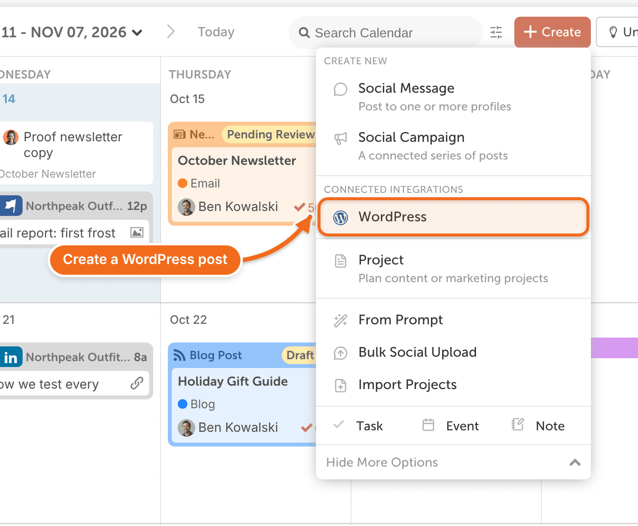Screen dimensions: 638x526
Task: Open the date range dropdown chevron
Action: tap(137, 33)
